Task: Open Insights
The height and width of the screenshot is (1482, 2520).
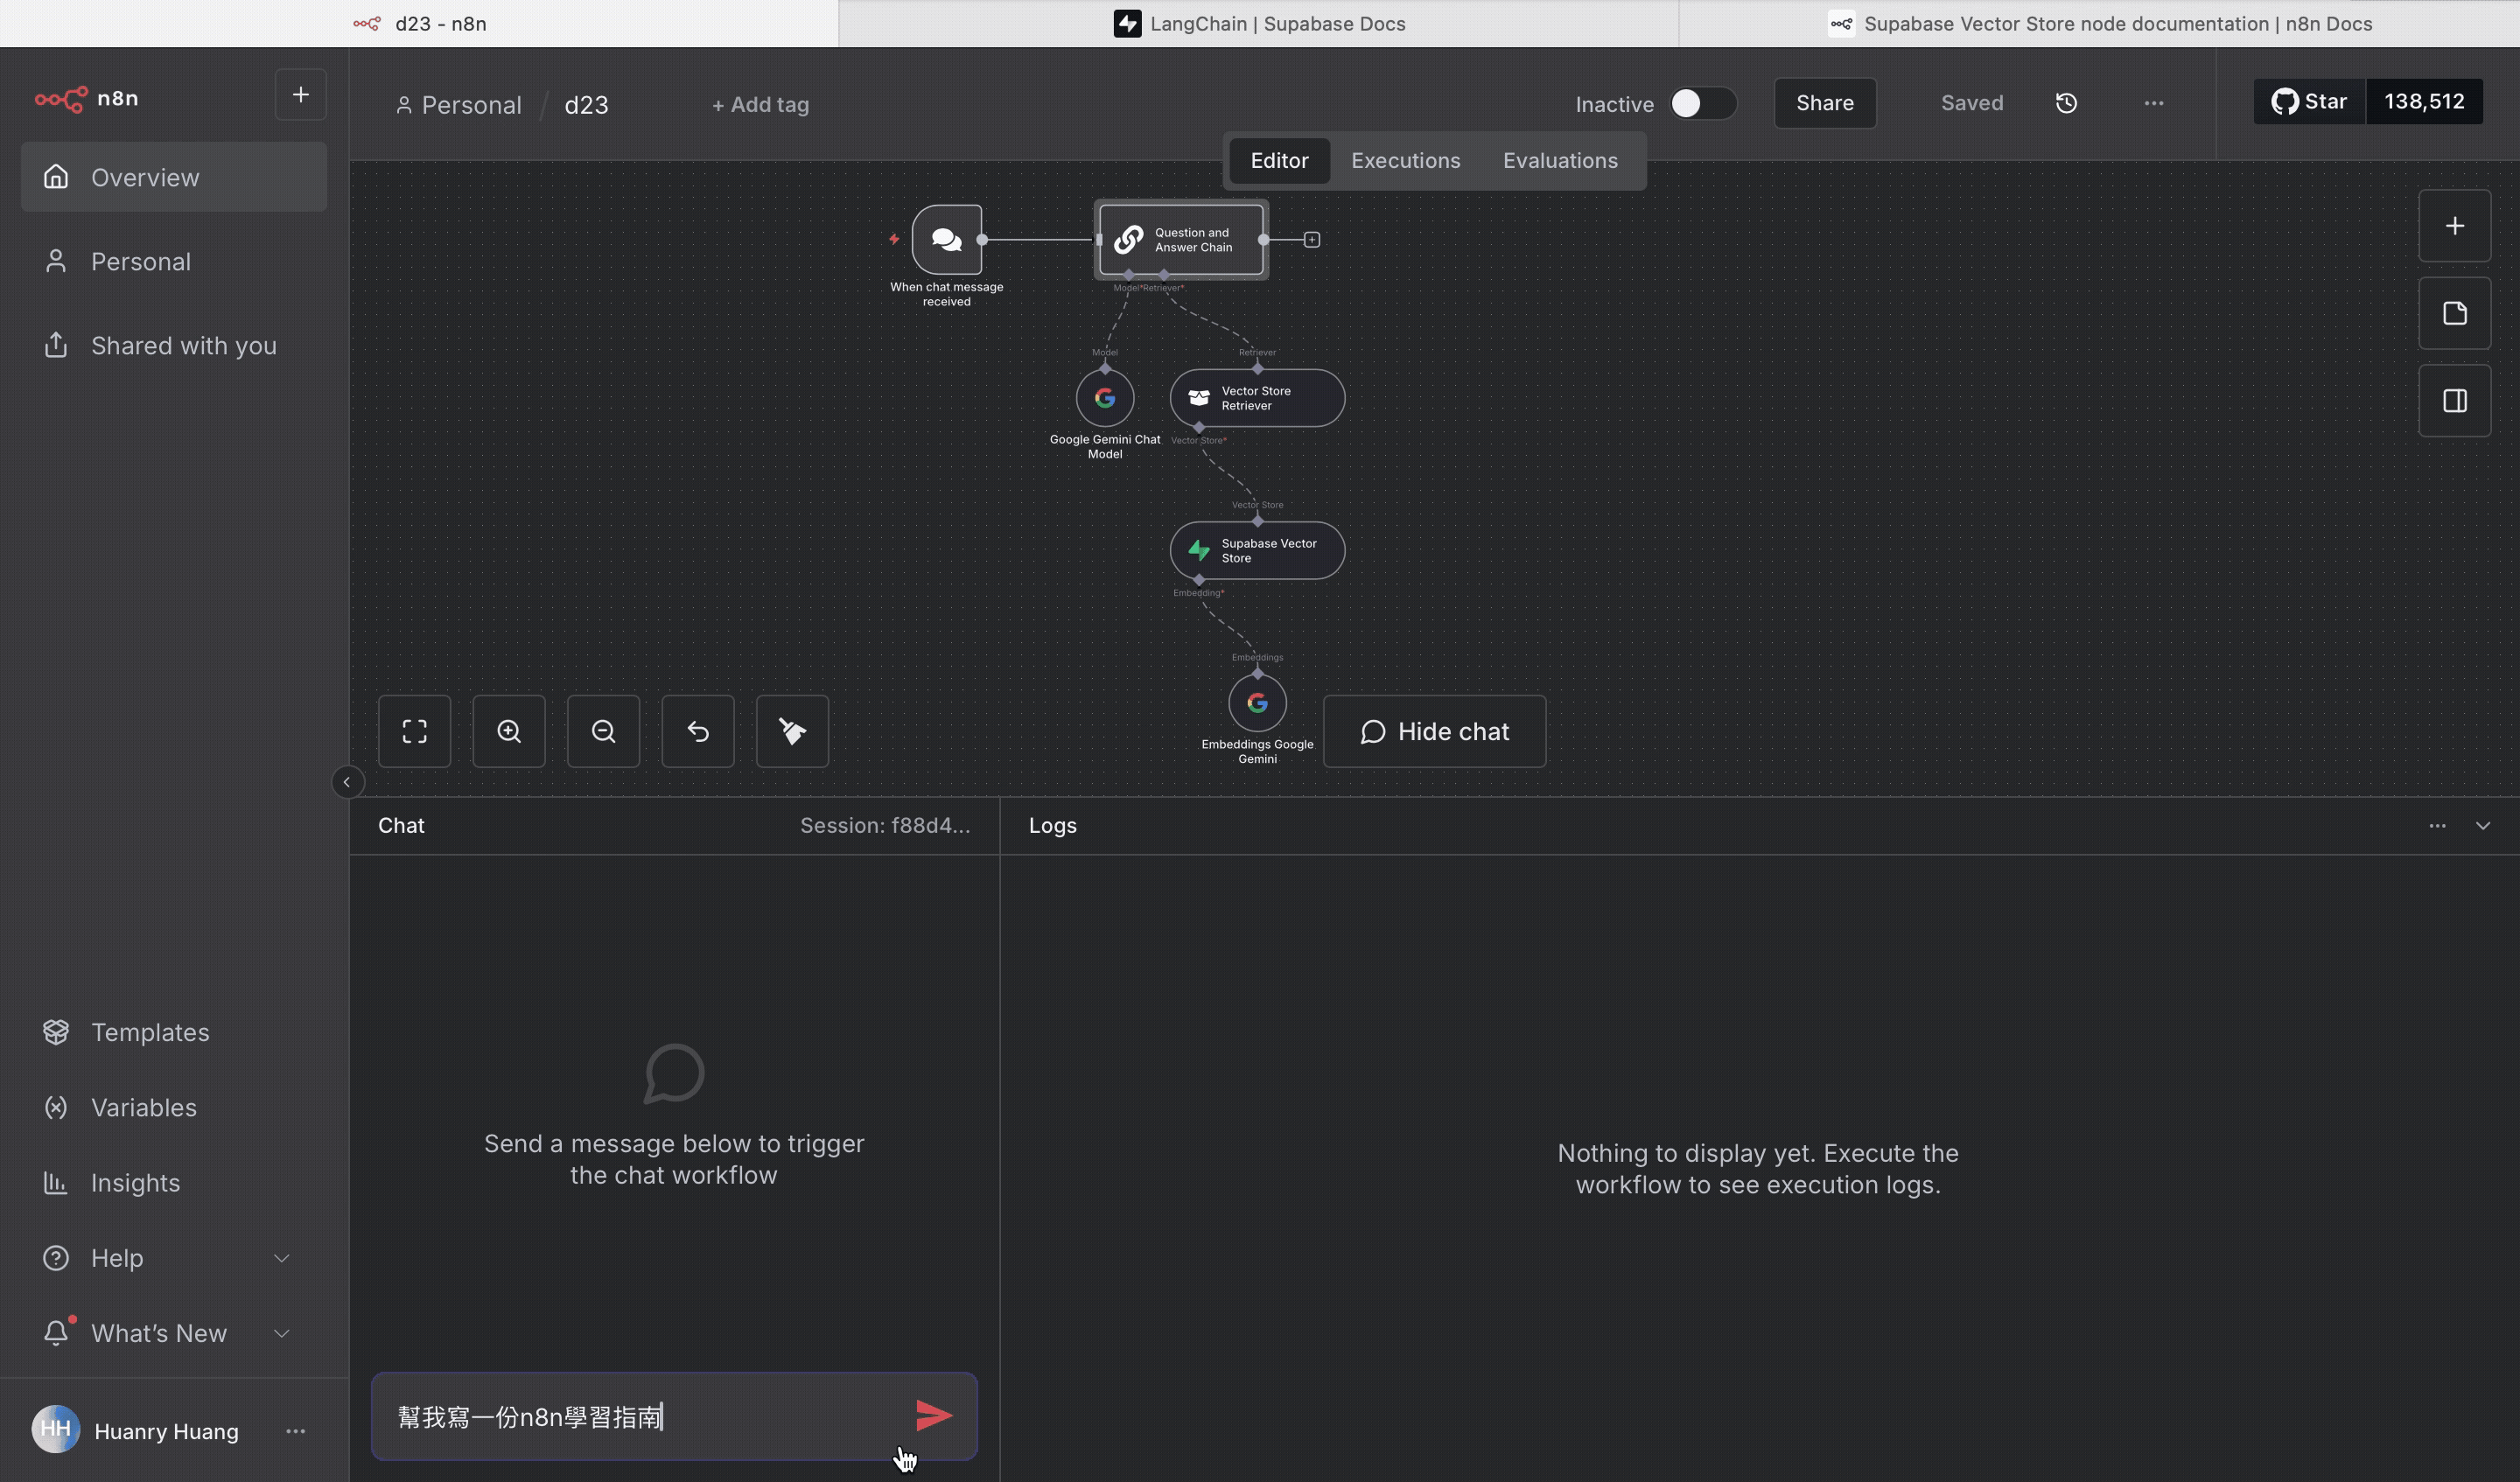Action: [x=174, y=1182]
